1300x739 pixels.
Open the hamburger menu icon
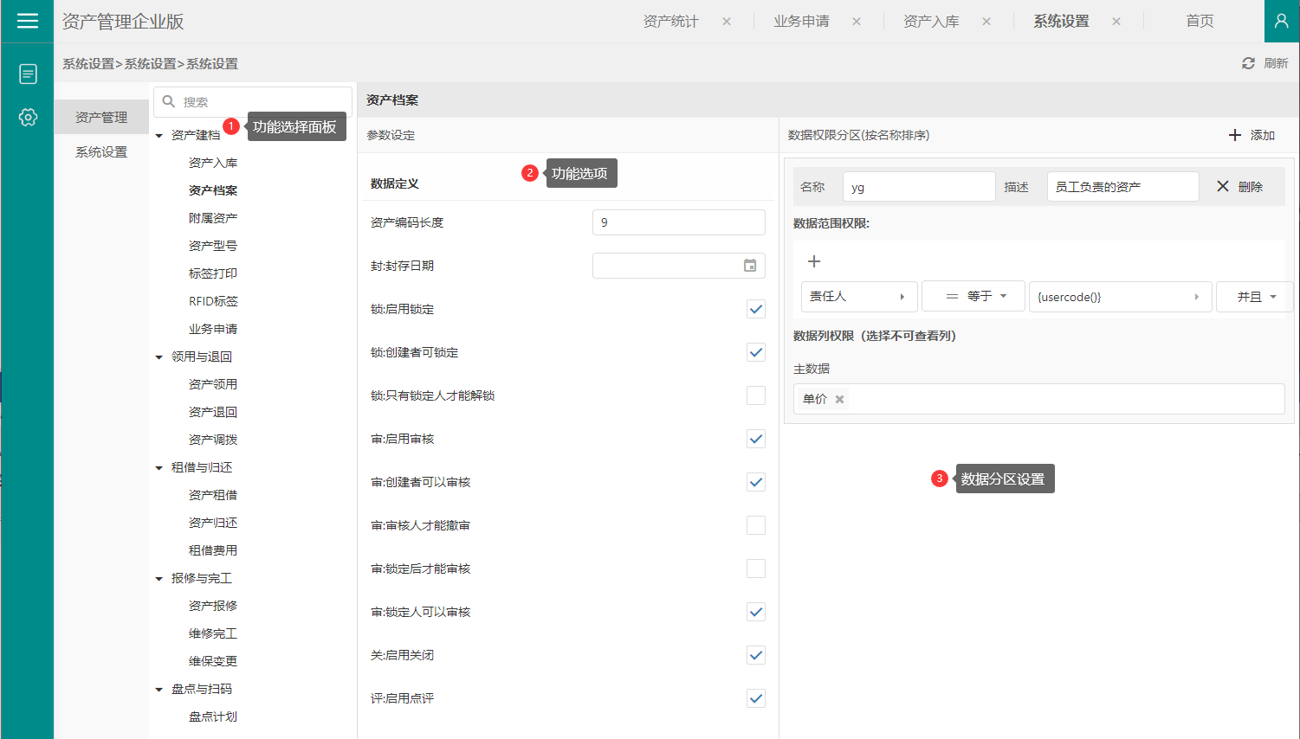[28, 21]
